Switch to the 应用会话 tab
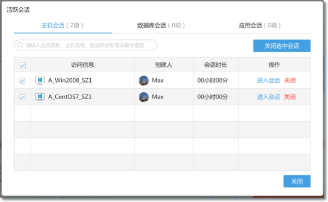328x202 pixels. (x=260, y=26)
